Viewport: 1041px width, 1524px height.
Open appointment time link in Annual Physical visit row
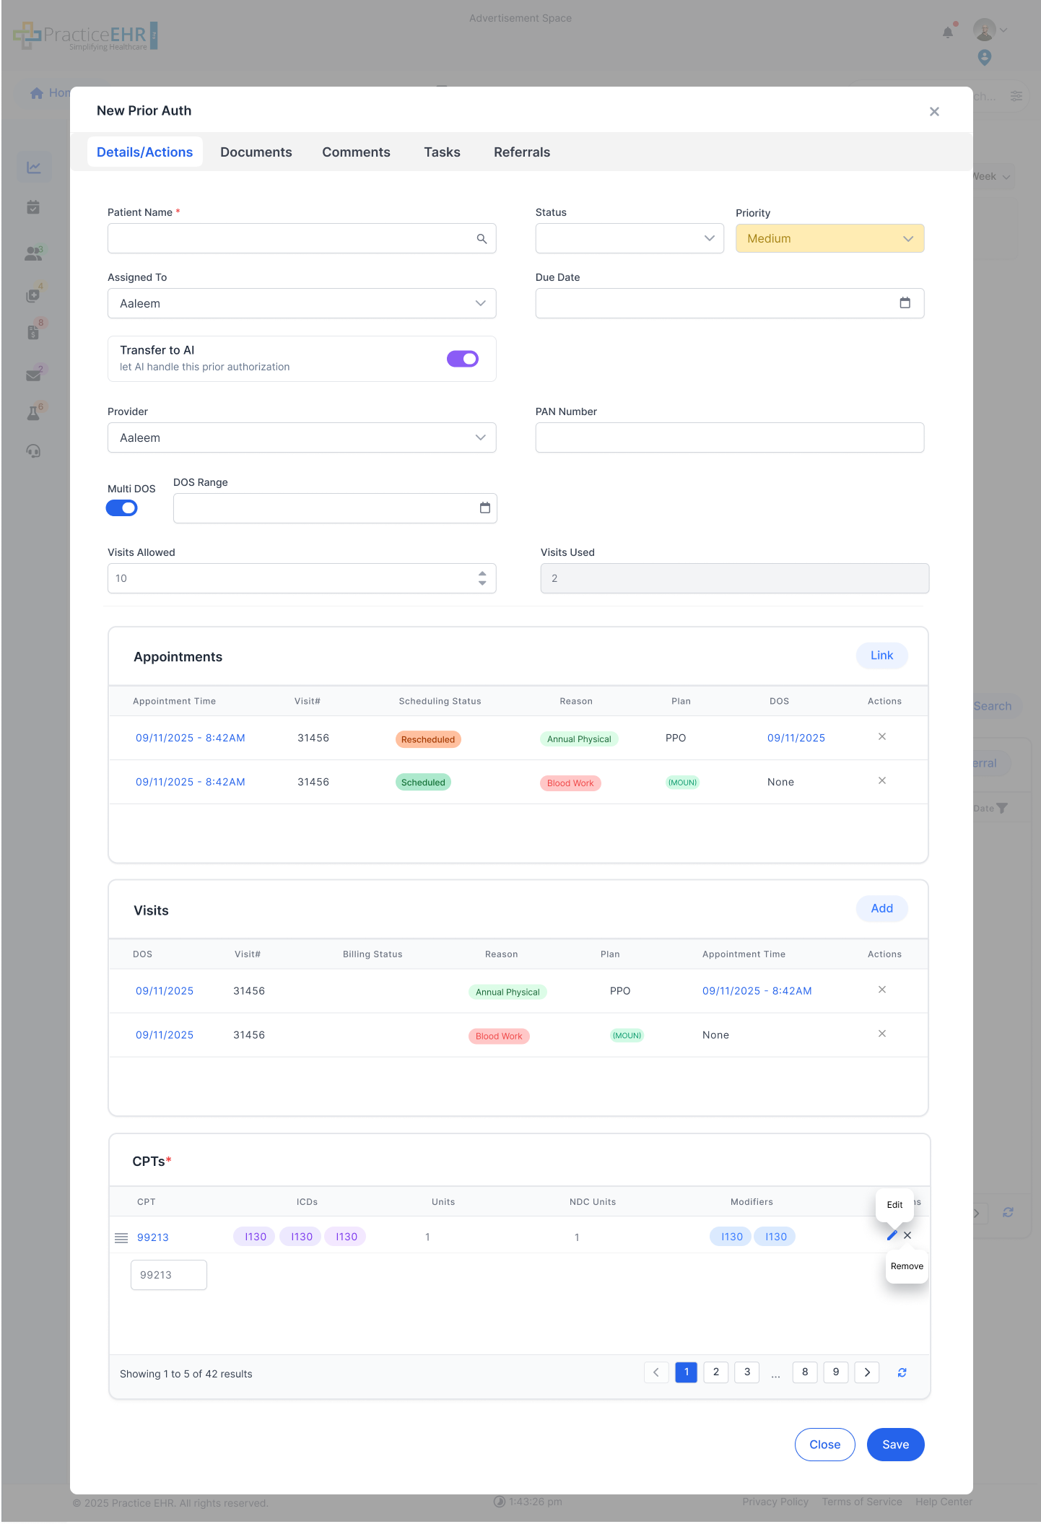click(757, 991)
